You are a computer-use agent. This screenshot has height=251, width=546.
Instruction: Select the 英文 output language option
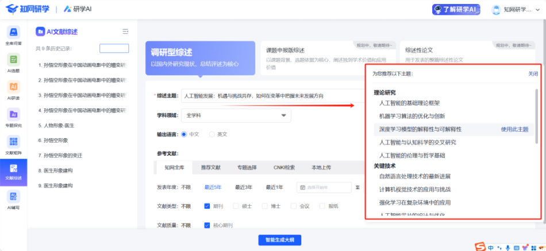[212, 134]
